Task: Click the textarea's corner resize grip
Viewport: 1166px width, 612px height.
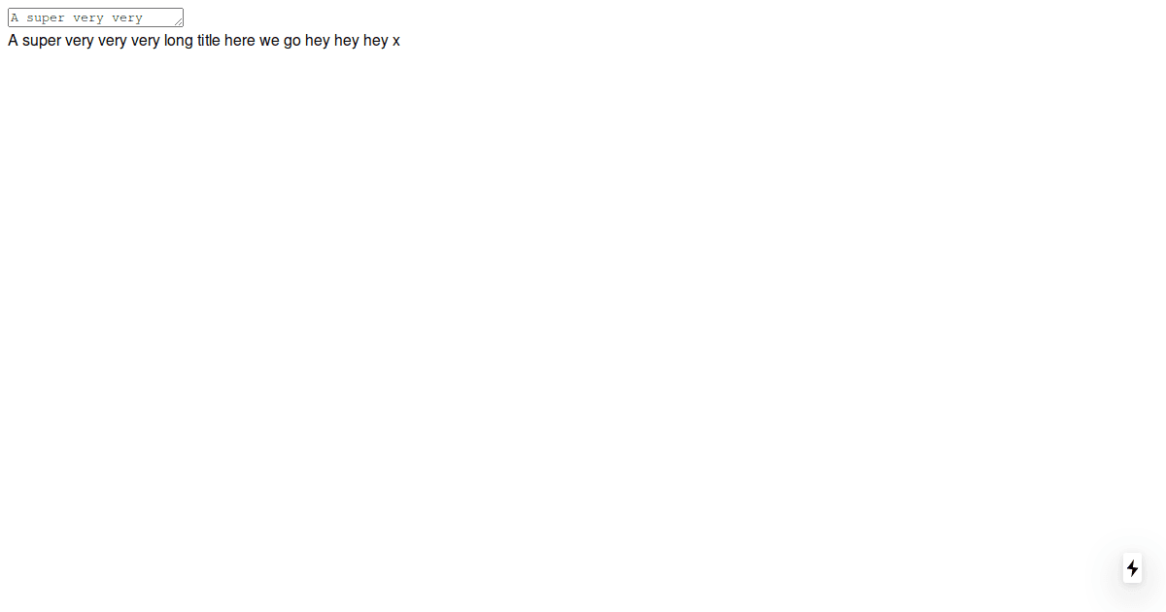Action: (178, 21)
